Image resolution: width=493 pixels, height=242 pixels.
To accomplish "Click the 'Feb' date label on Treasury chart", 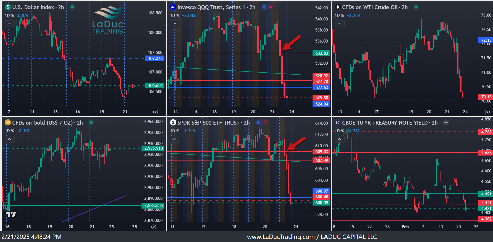I will (405, 227).
